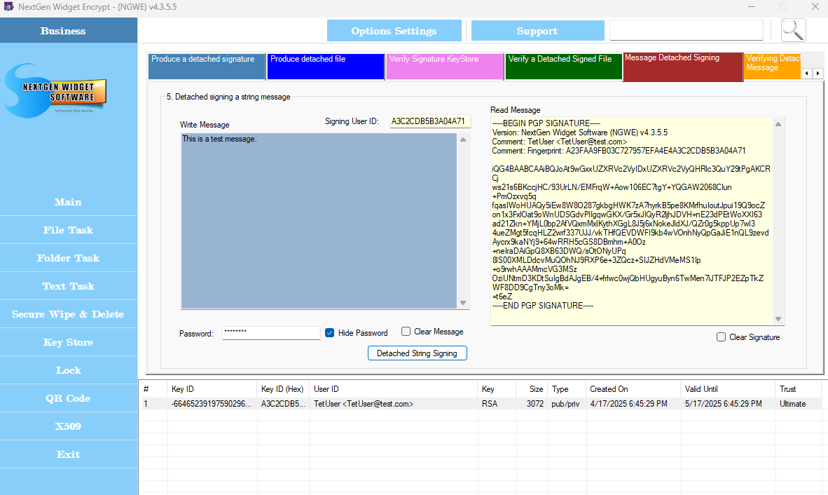Viewport: 828px width, 495px height.
Task: Click the Password input field
Action: (271, 333)
